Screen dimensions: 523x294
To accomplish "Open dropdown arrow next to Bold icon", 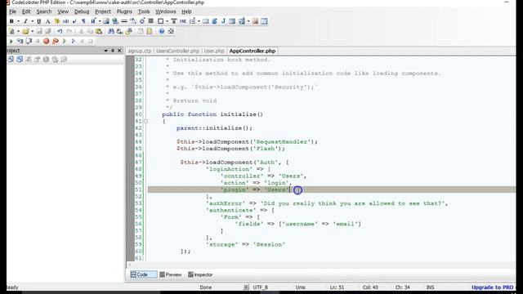I will [18, 21].
